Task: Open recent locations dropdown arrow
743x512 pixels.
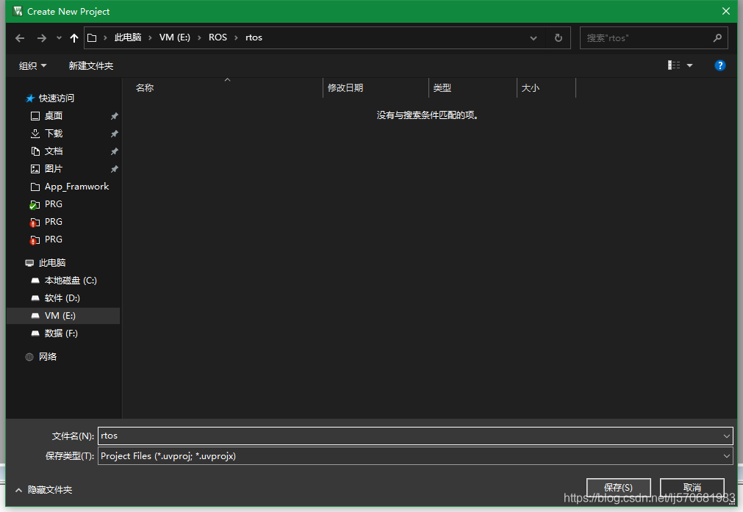Action: (x=59, y=38)
